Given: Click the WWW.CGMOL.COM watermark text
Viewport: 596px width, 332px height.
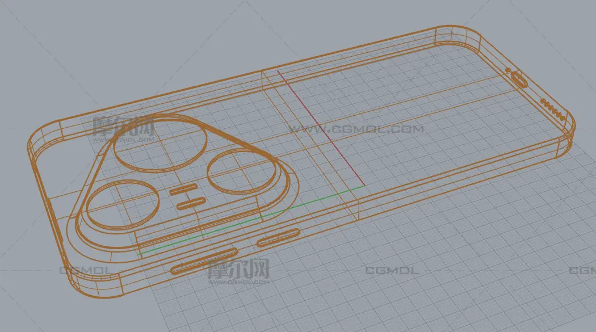Looking at the screenshot, I should 356,129.
